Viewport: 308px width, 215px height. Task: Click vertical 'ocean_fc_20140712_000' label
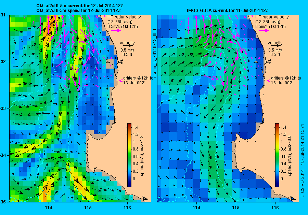click(155, 54)
